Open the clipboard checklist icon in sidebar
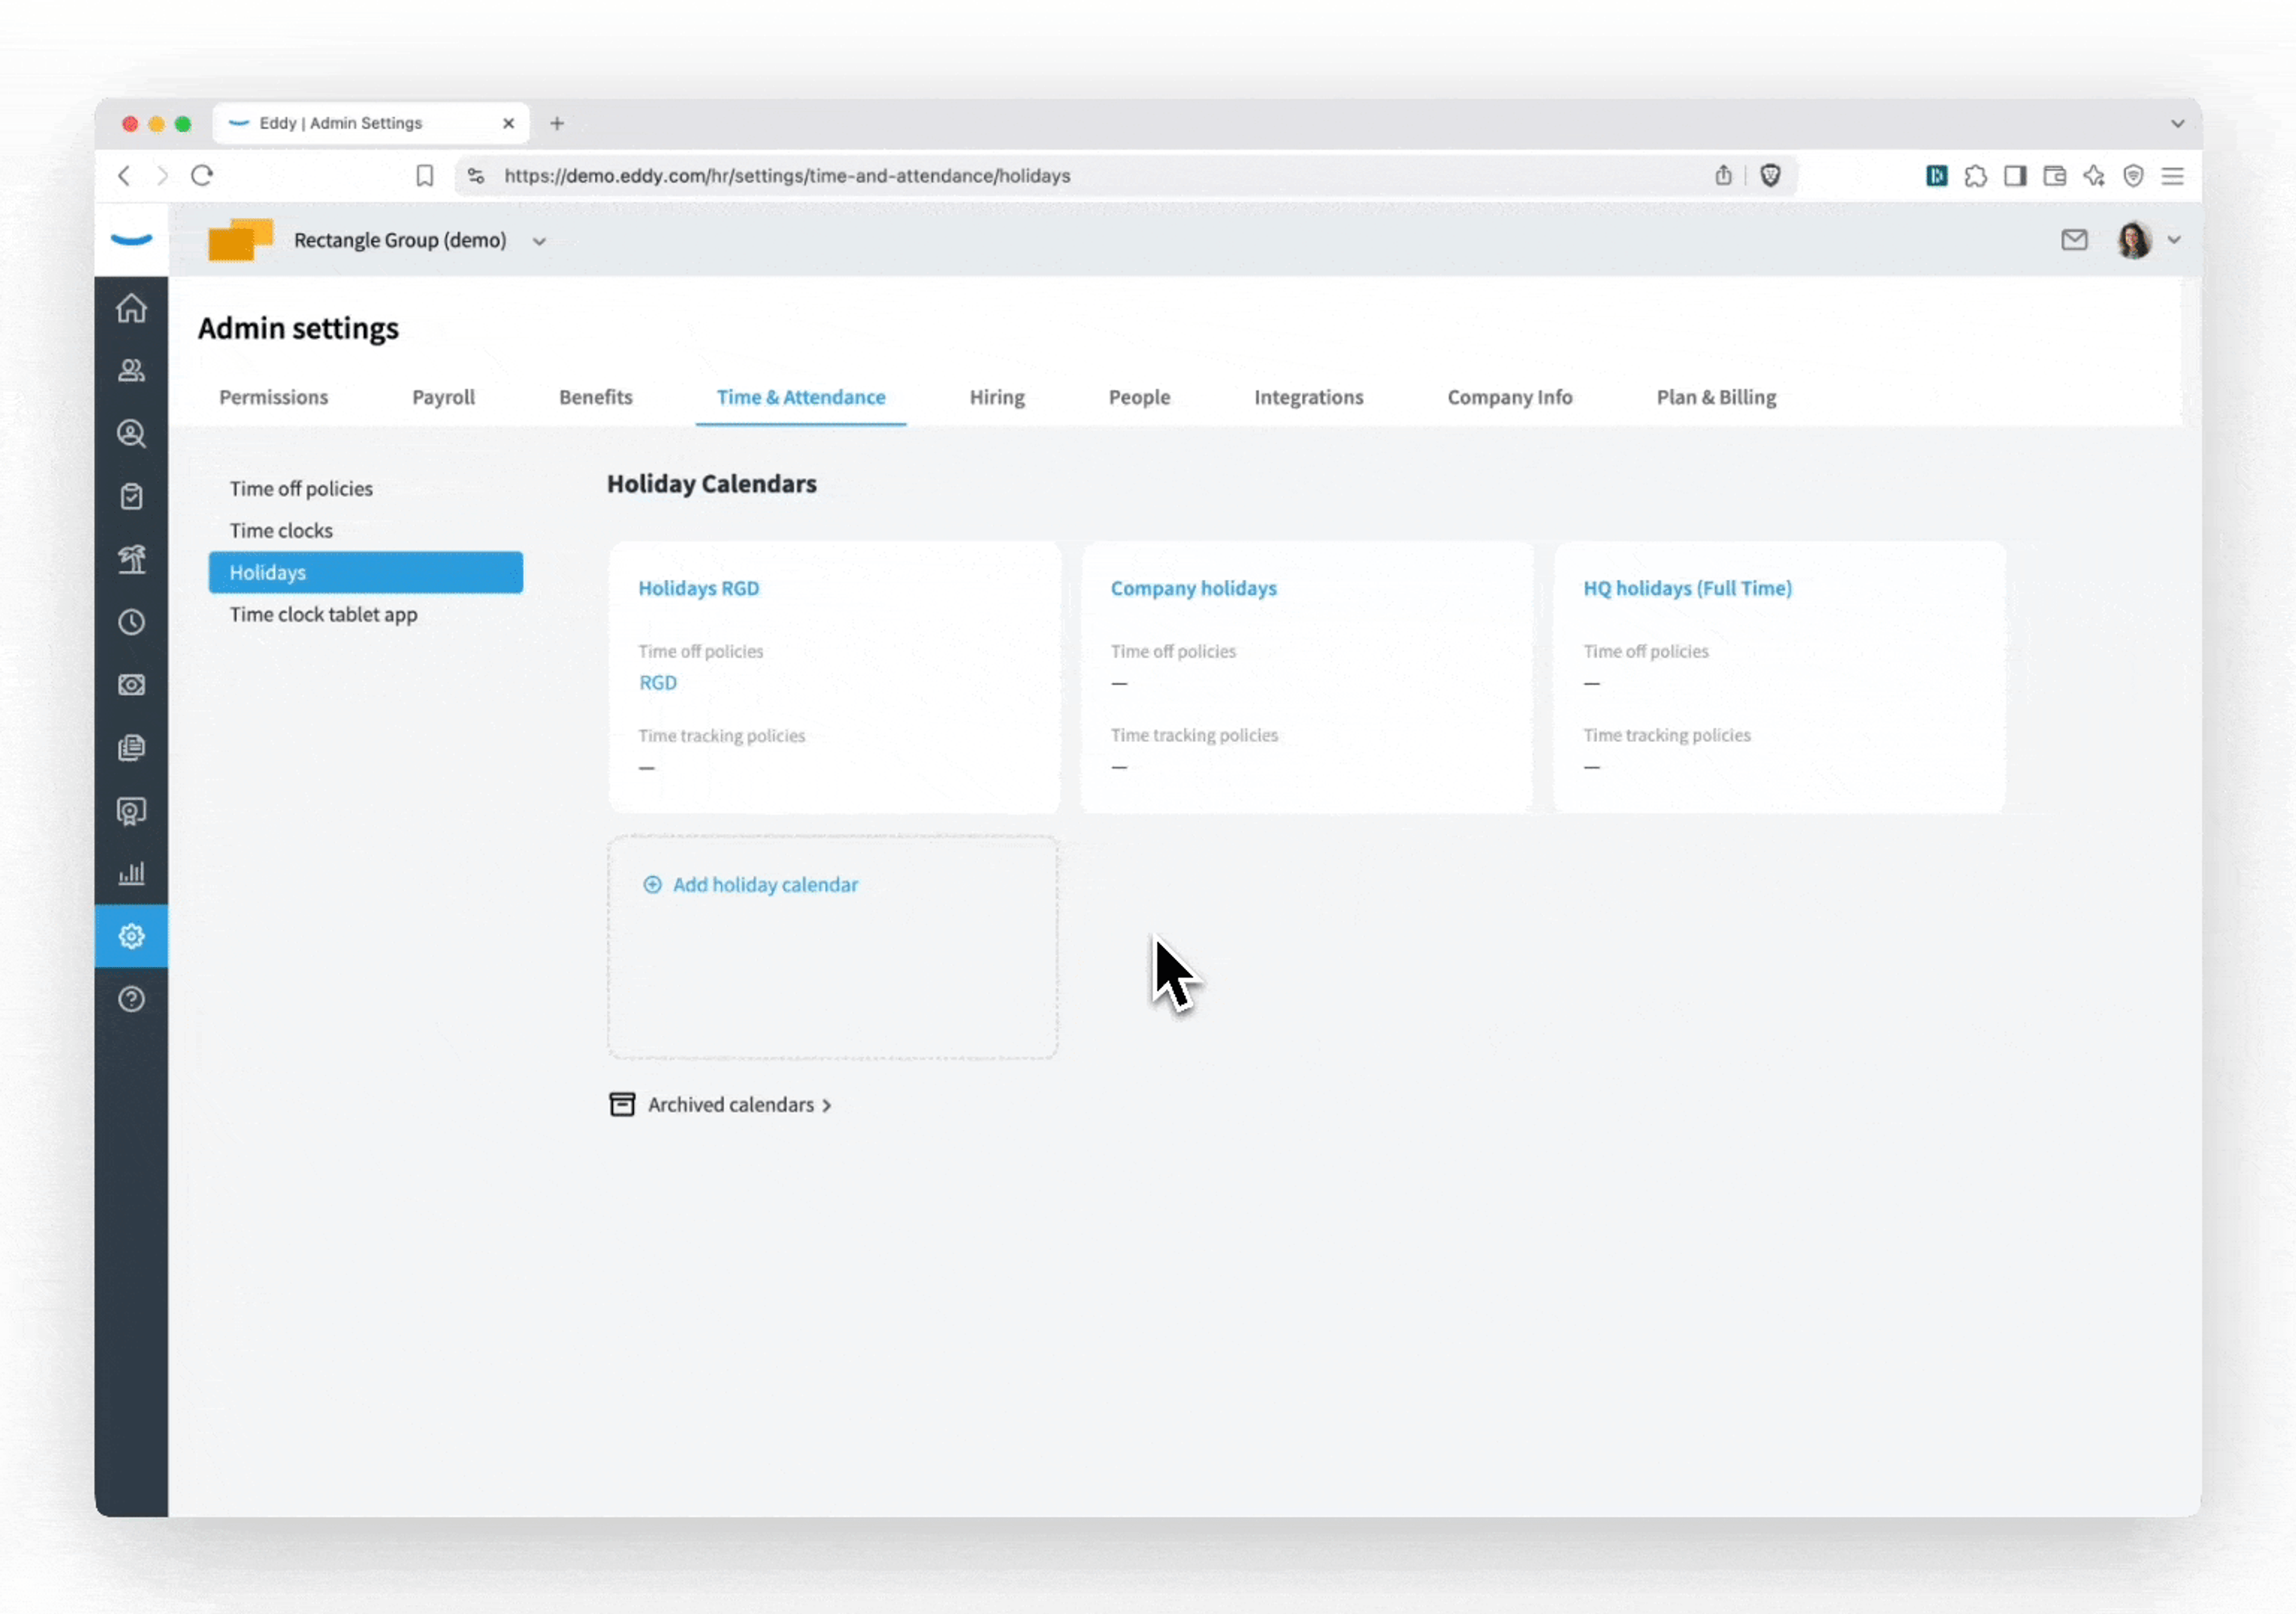Viewport: 2296px width, 1614px height. click(131, 497)
